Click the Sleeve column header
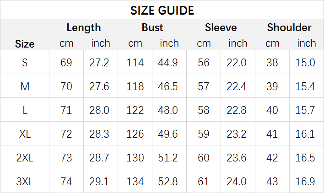 (221, 27)
